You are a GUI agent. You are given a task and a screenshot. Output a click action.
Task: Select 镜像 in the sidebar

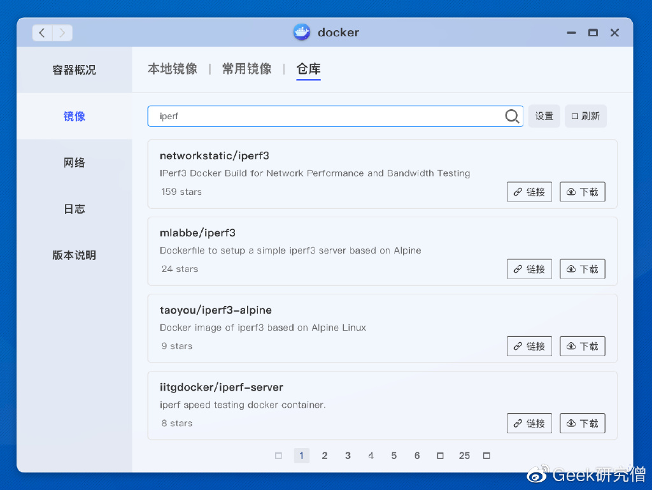coord(74,116)
